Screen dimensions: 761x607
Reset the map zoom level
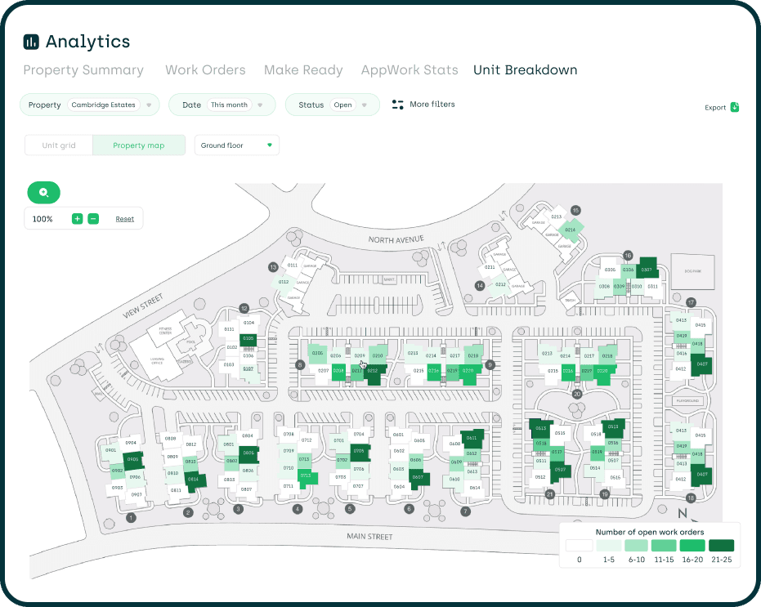coord(124,219)
